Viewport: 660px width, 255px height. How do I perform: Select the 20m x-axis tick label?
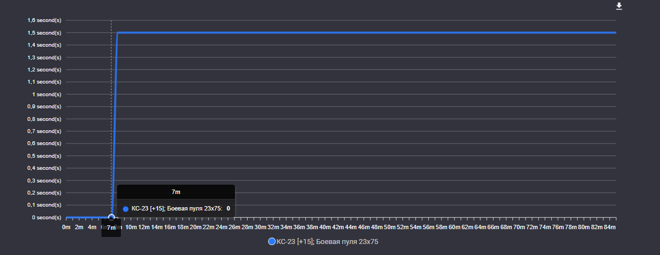[x=195, y=228]
